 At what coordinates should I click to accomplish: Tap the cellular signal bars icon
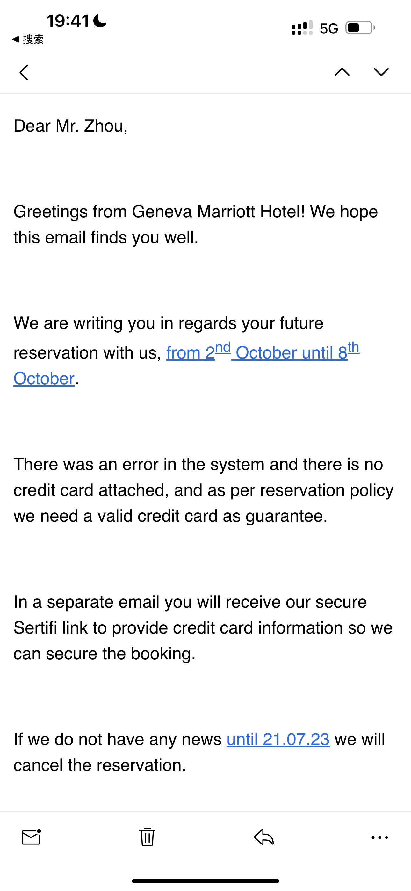click(302, 28)
